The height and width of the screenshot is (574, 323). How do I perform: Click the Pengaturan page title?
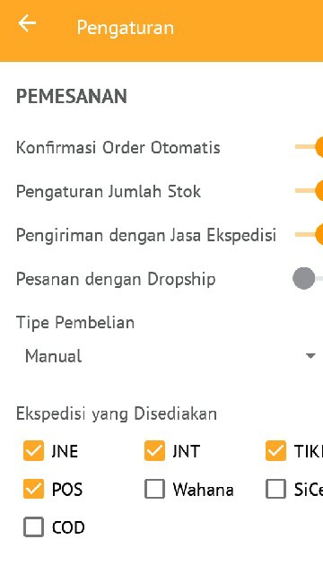coord(126,28)
